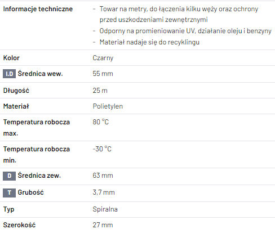The height and width of the screenshot is (238, 275).
Task: Click the Kolor row label
Action: (11, 58)
